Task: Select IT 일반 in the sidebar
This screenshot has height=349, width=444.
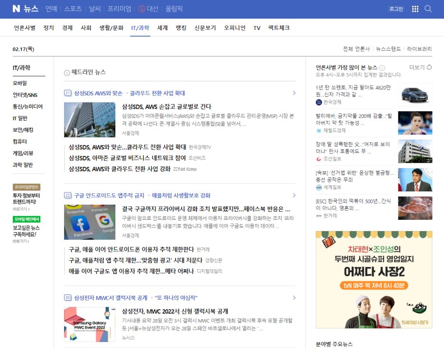Action: [20, 118]
